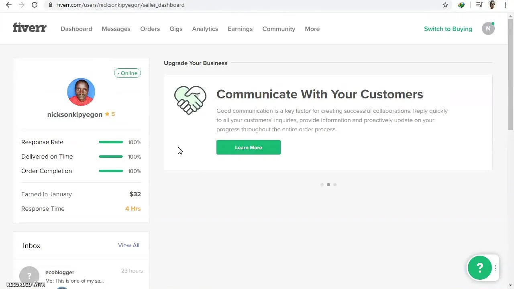Go to Orders in navigation
Viewport: 514px width, 289px height.
click(150, 29)
